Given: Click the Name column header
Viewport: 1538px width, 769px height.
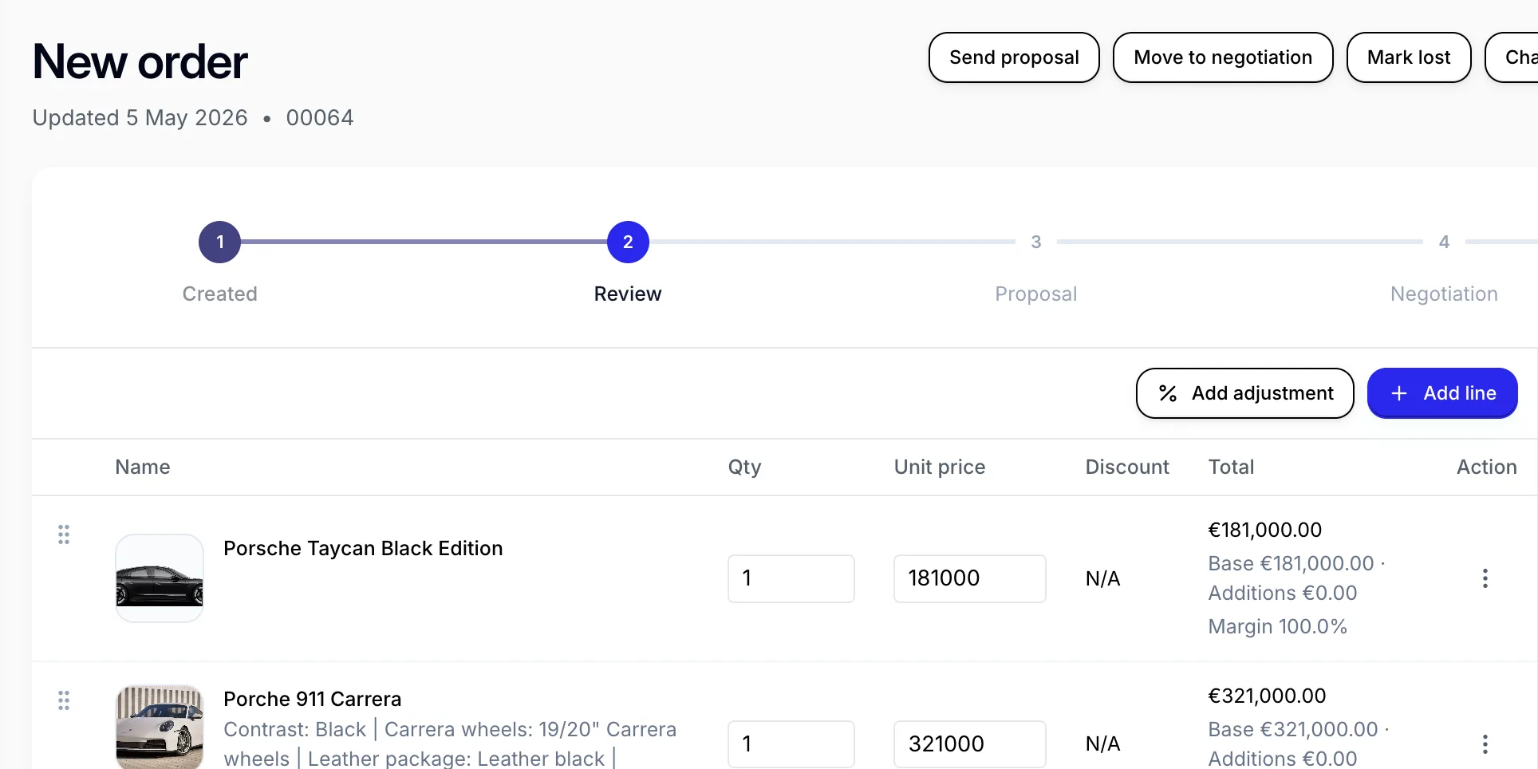Looking at the screenshot, I should tap(143, 467).
